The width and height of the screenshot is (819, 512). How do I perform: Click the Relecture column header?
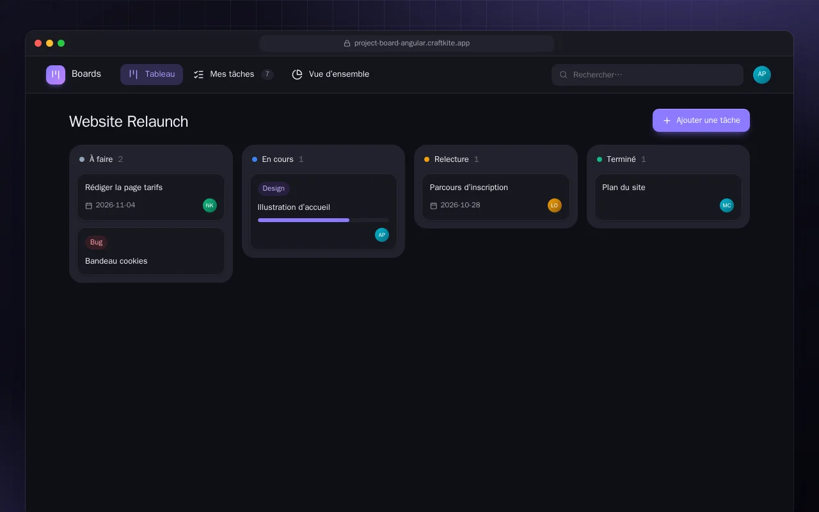point(496,159)
